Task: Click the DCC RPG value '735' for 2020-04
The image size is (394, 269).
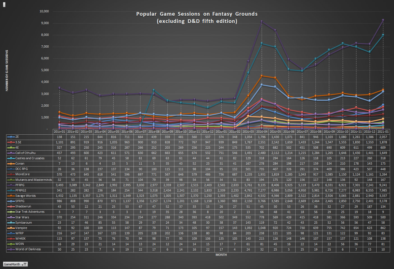Action: tap(262, 169)
